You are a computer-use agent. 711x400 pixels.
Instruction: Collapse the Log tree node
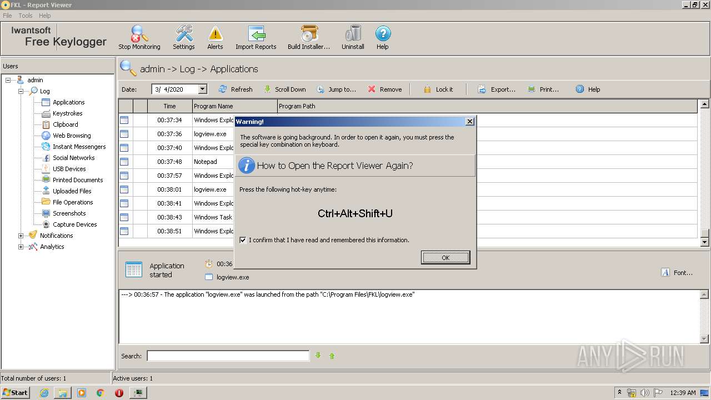click(21, 91)
